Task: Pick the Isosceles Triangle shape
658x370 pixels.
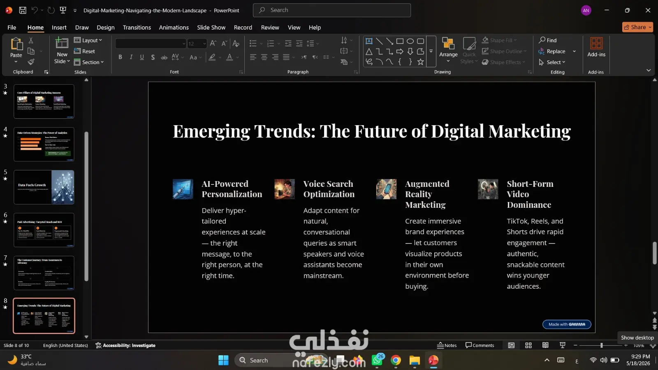Action: pos(369,51)
